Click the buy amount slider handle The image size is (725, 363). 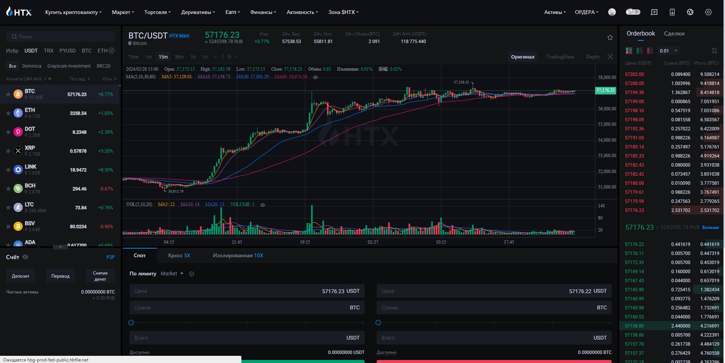[131, 323]
